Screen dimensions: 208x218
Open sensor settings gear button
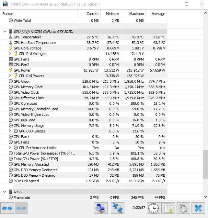[x=183, y=208]
